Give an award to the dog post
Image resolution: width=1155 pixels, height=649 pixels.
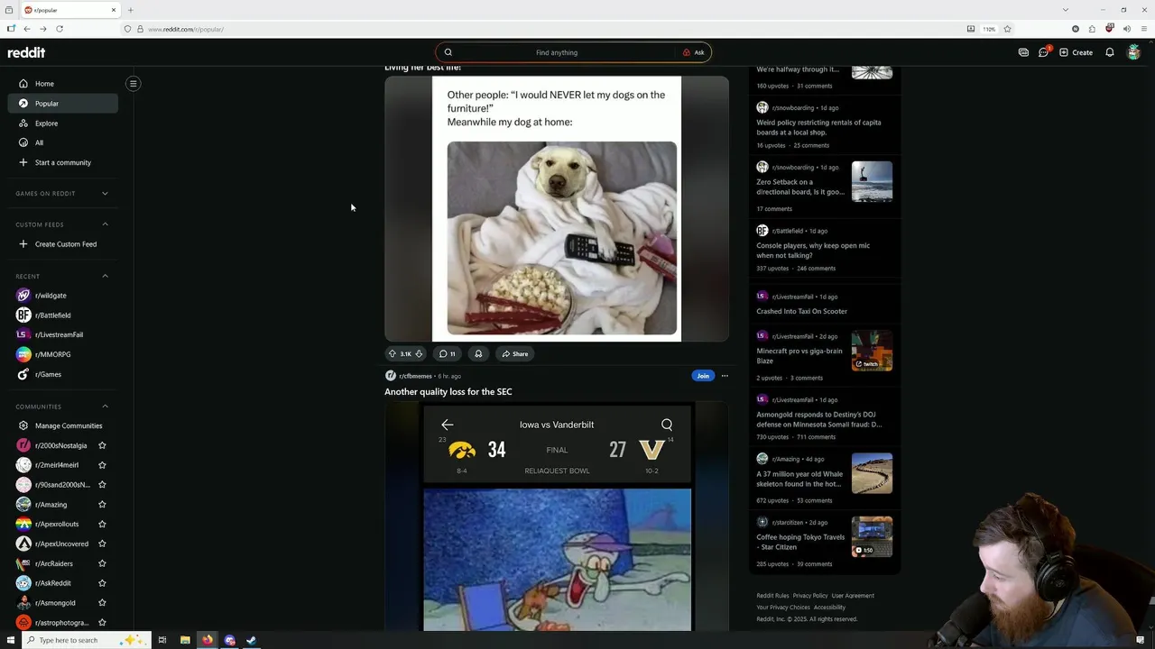coord(478,353)
